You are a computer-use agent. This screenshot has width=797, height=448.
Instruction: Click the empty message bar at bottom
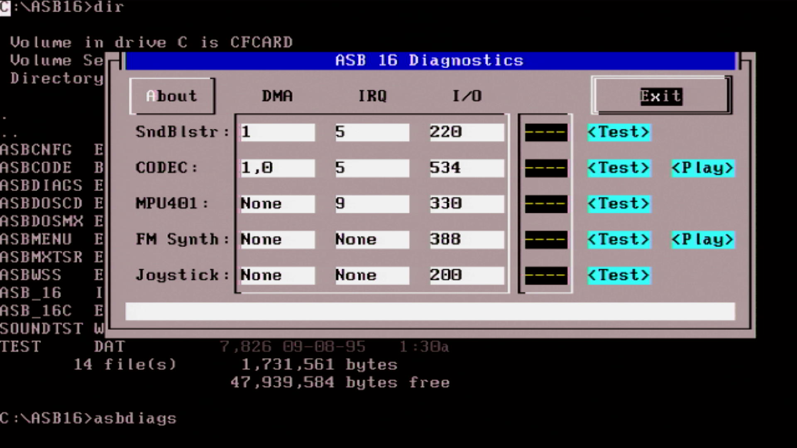click(x=430, y=312)
